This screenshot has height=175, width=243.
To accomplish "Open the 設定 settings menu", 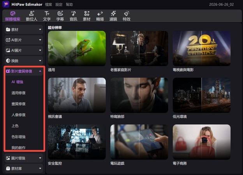I will point(59,5).
